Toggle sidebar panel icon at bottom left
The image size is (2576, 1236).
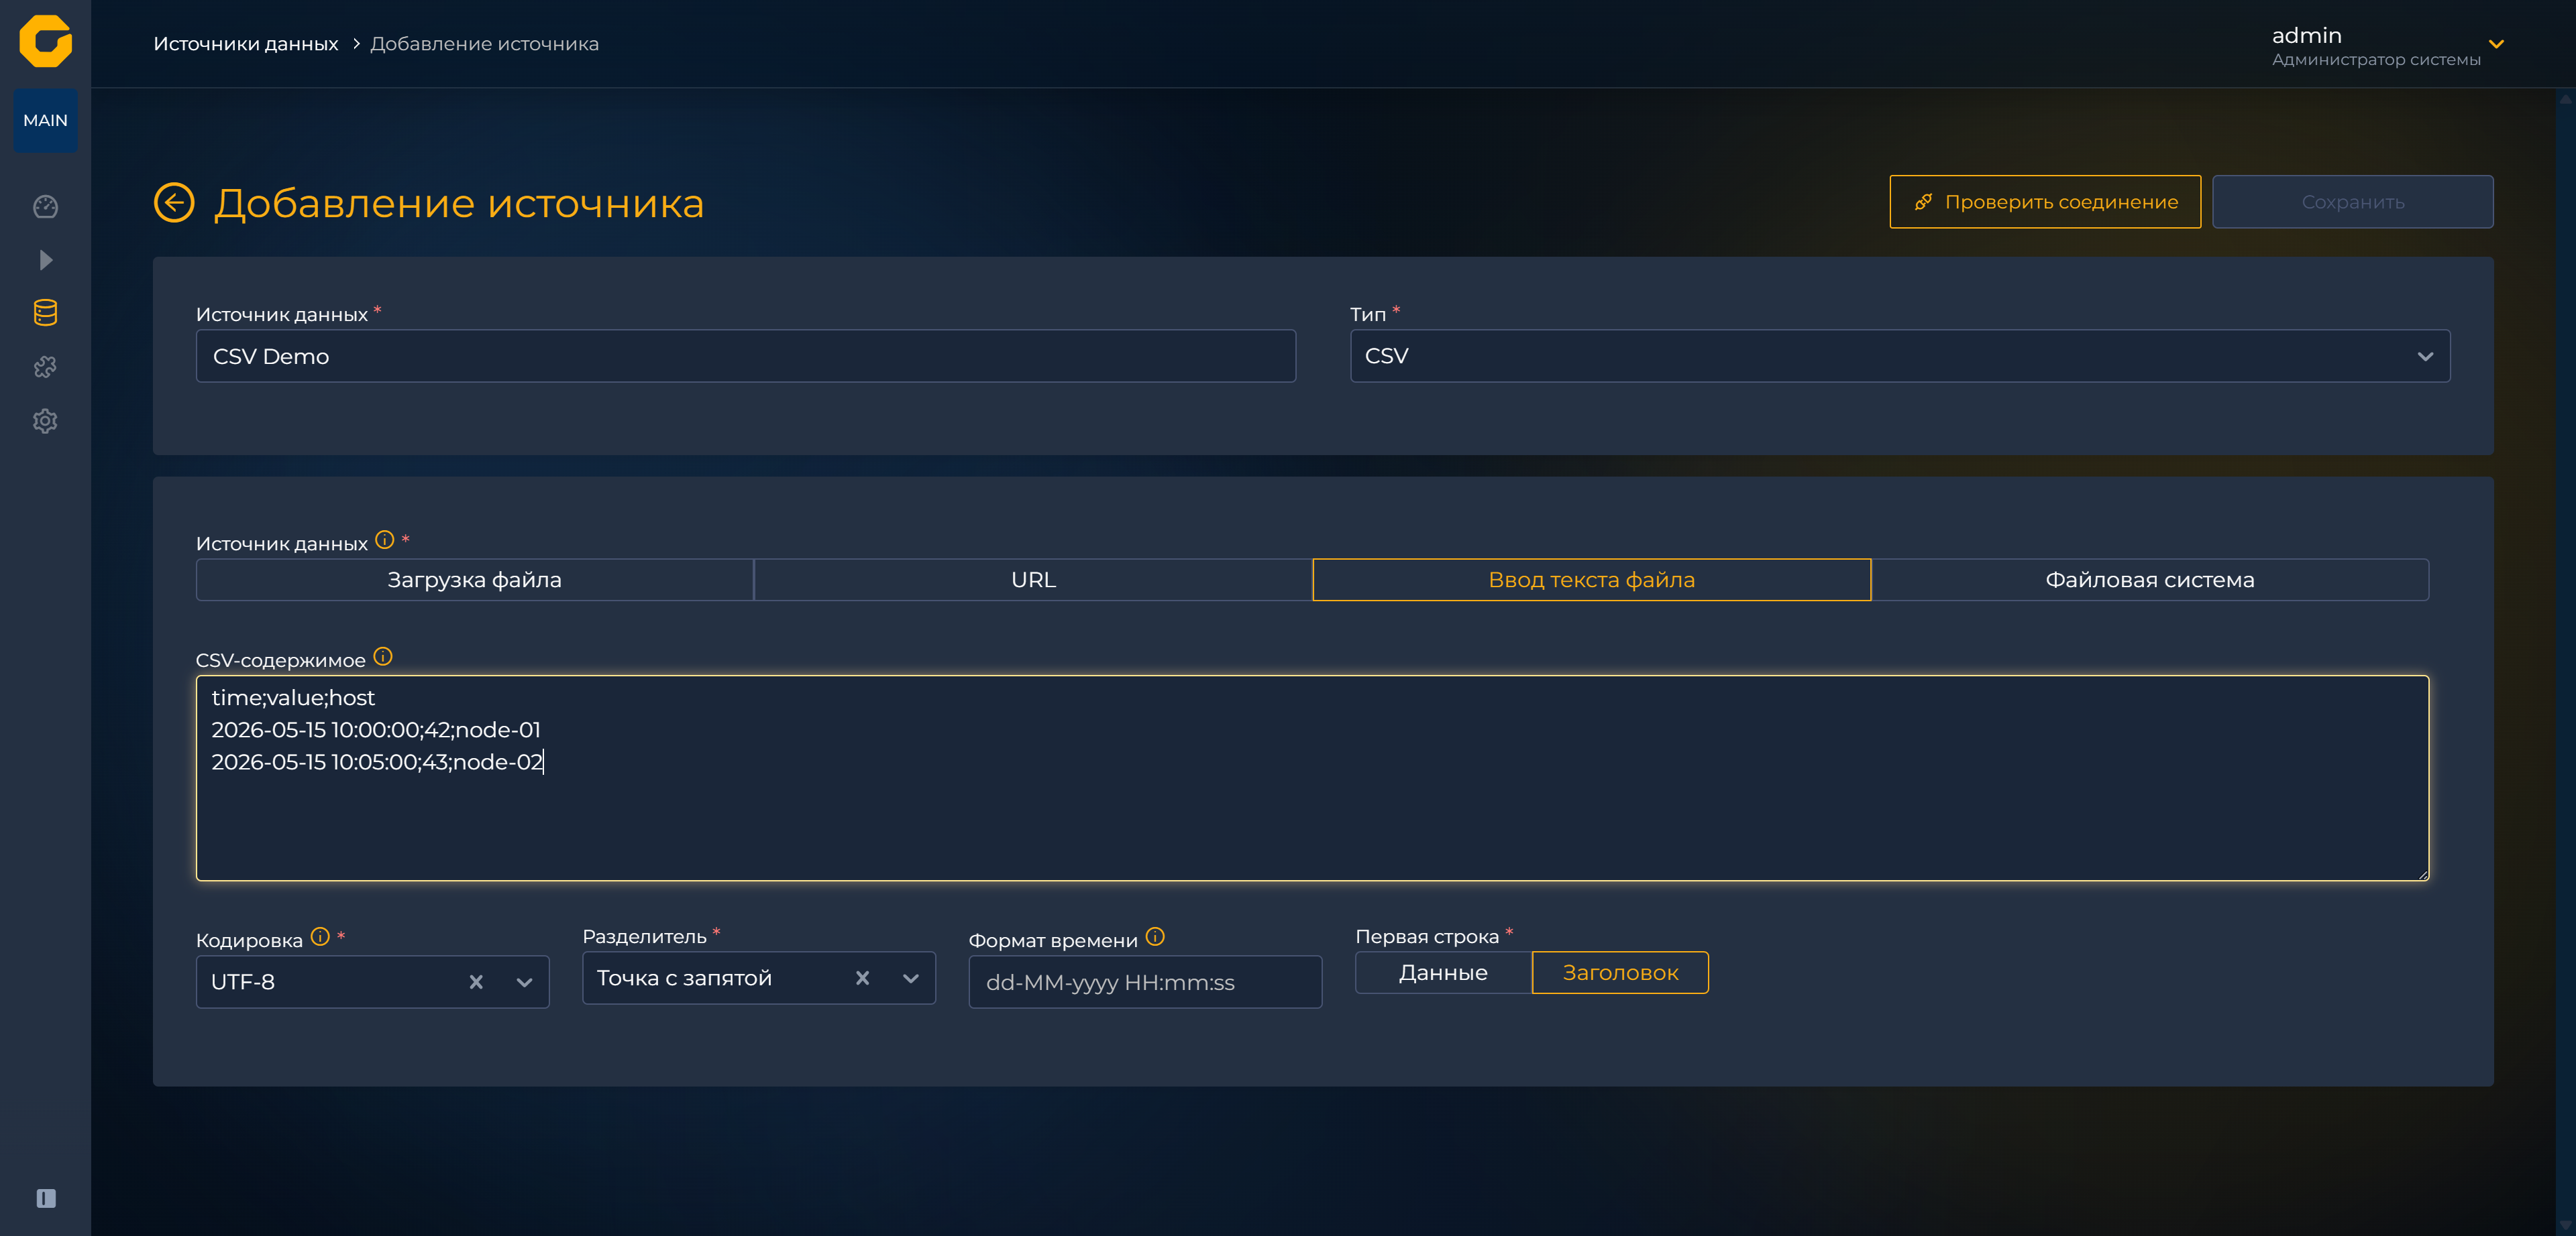tap(46, 1198)
